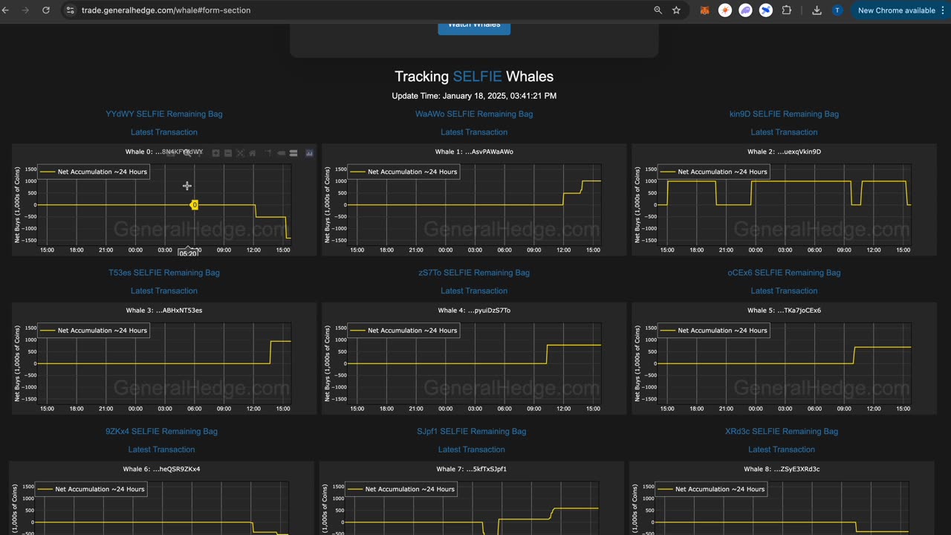The width and height of the screenshot is (951, 535).
Task: Open oCEx6 SELFIE Remaining Bag link
Action: pos(784,273)
